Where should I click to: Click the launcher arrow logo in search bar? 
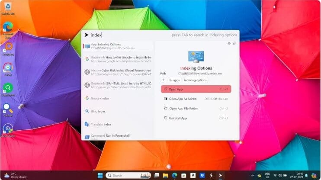[x=87, y=35]
